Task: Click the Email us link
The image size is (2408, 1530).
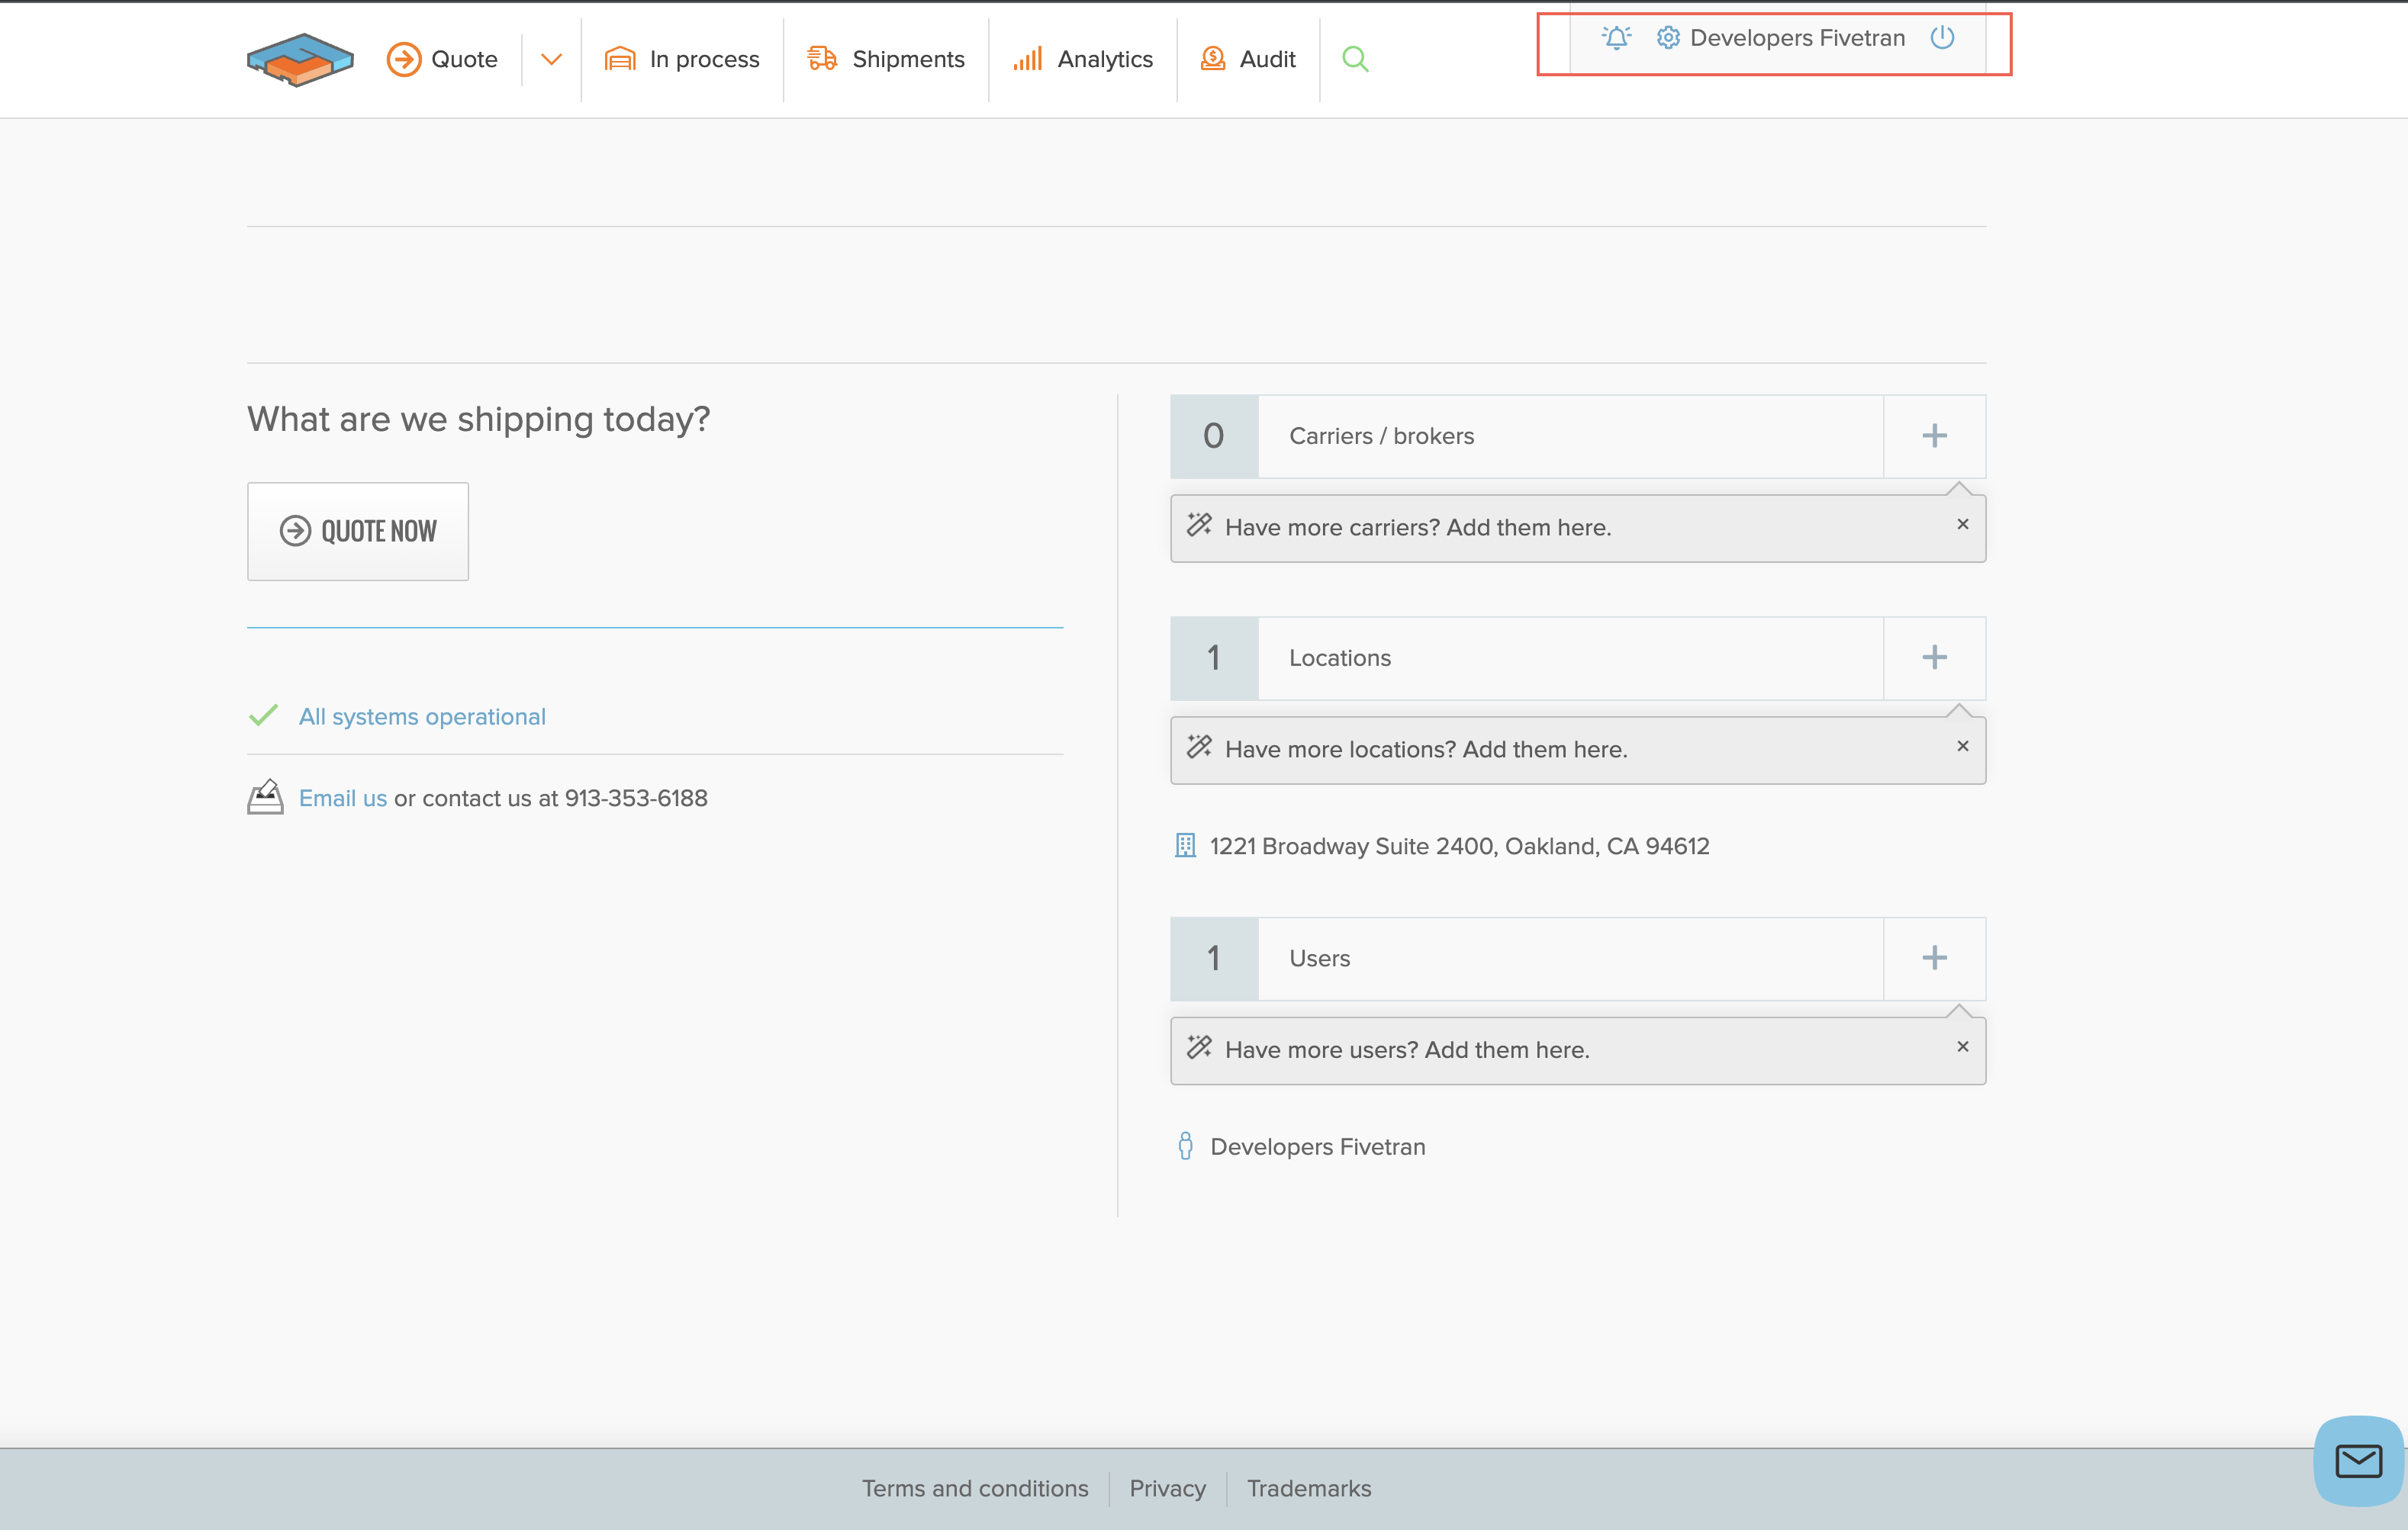Action: 340,799
